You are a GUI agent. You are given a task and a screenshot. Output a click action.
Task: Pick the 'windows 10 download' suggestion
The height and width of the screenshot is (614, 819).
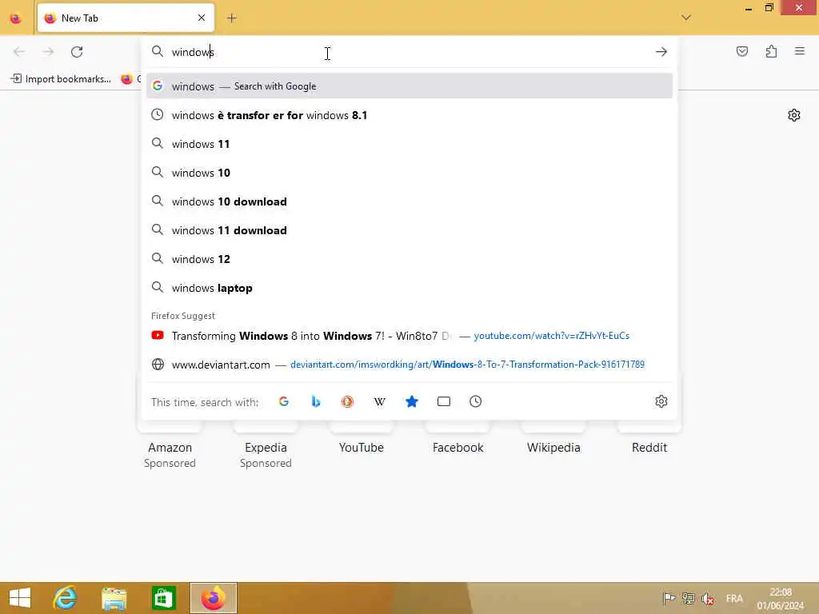click(409, 201)
